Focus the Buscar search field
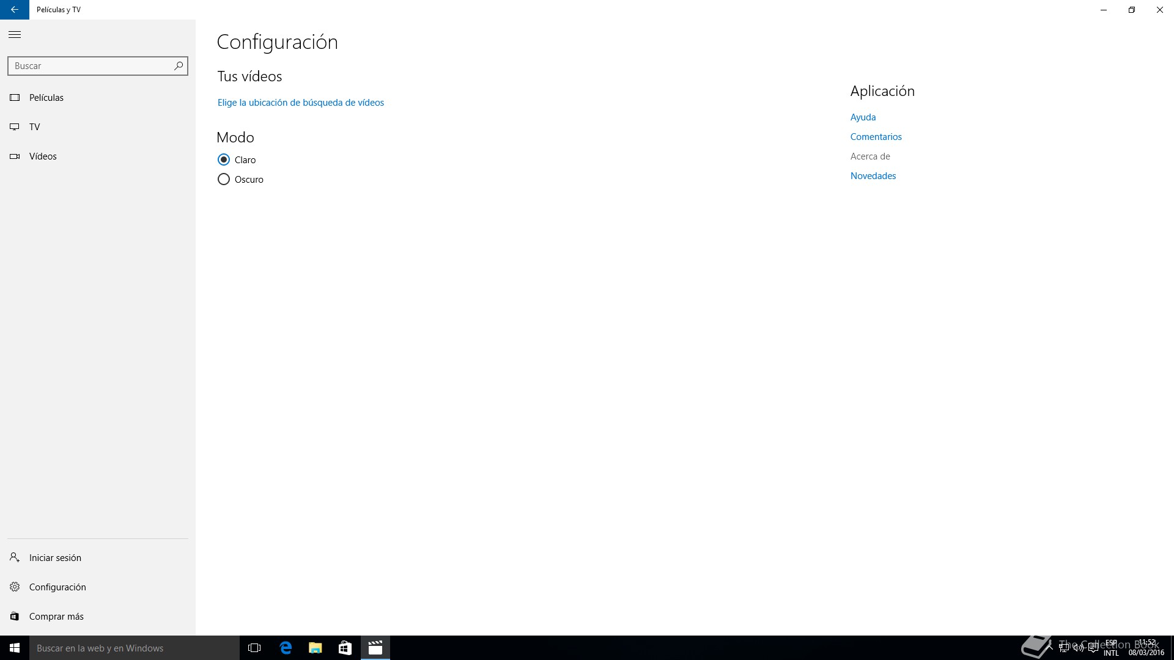This screenshot has width=1174, height=660. [90, 66]
